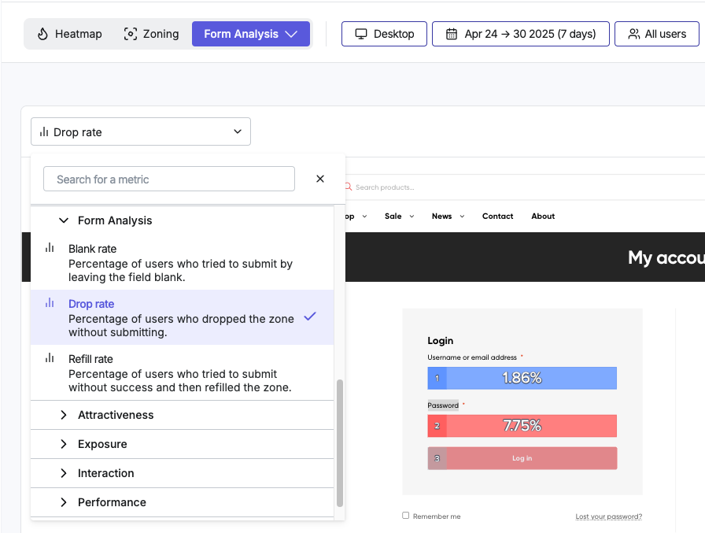Open the Drop rate metric dropdown
The width and height of the screenshot is (705, 533).
(x=141, y=131)
